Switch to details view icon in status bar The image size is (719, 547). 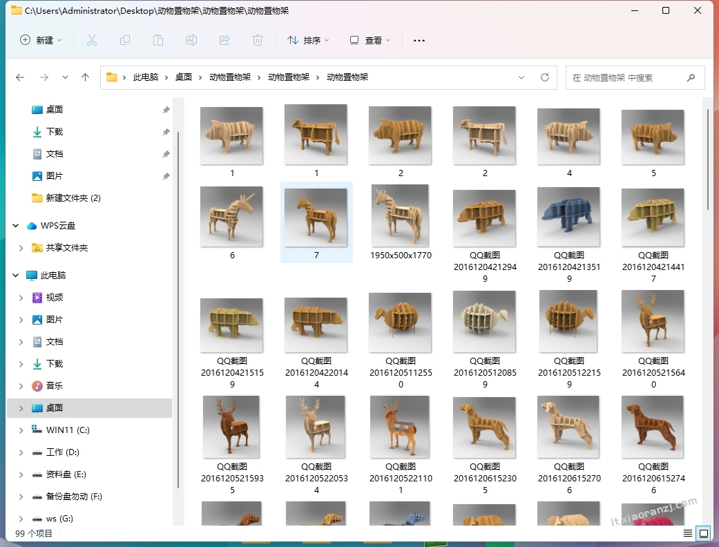(x=688, y=533)
